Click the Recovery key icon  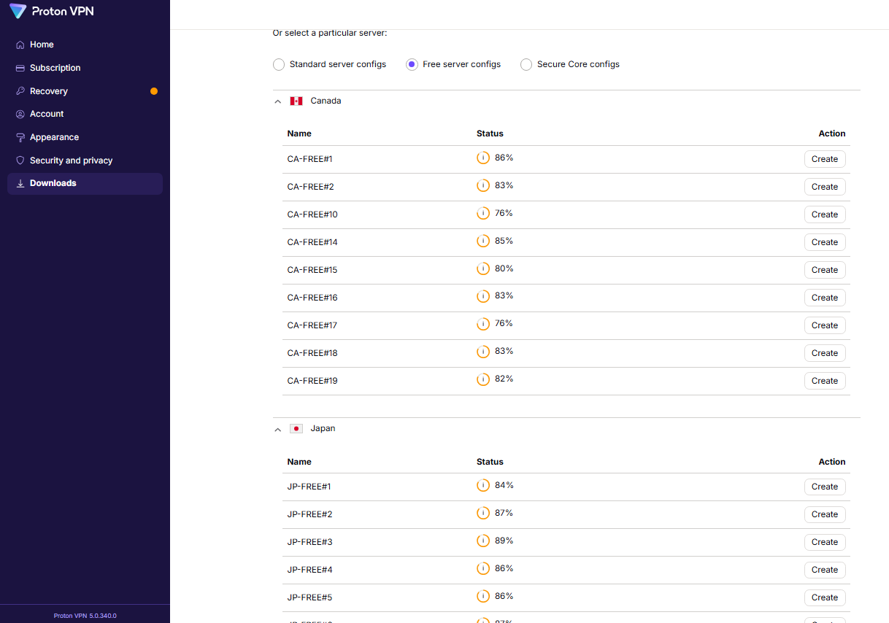tap(20, 91)
